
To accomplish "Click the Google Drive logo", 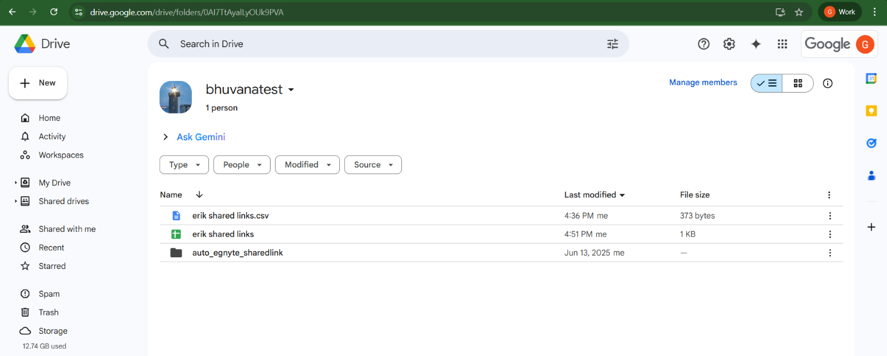I will point(25,44).
